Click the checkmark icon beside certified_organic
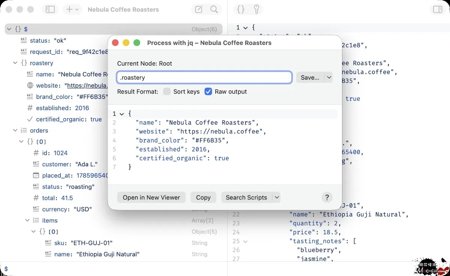450x276 pixels. pos(30,119)
